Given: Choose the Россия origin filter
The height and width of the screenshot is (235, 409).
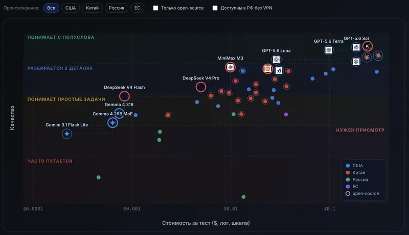Looking at the screenshot, I should coord(117,8).
